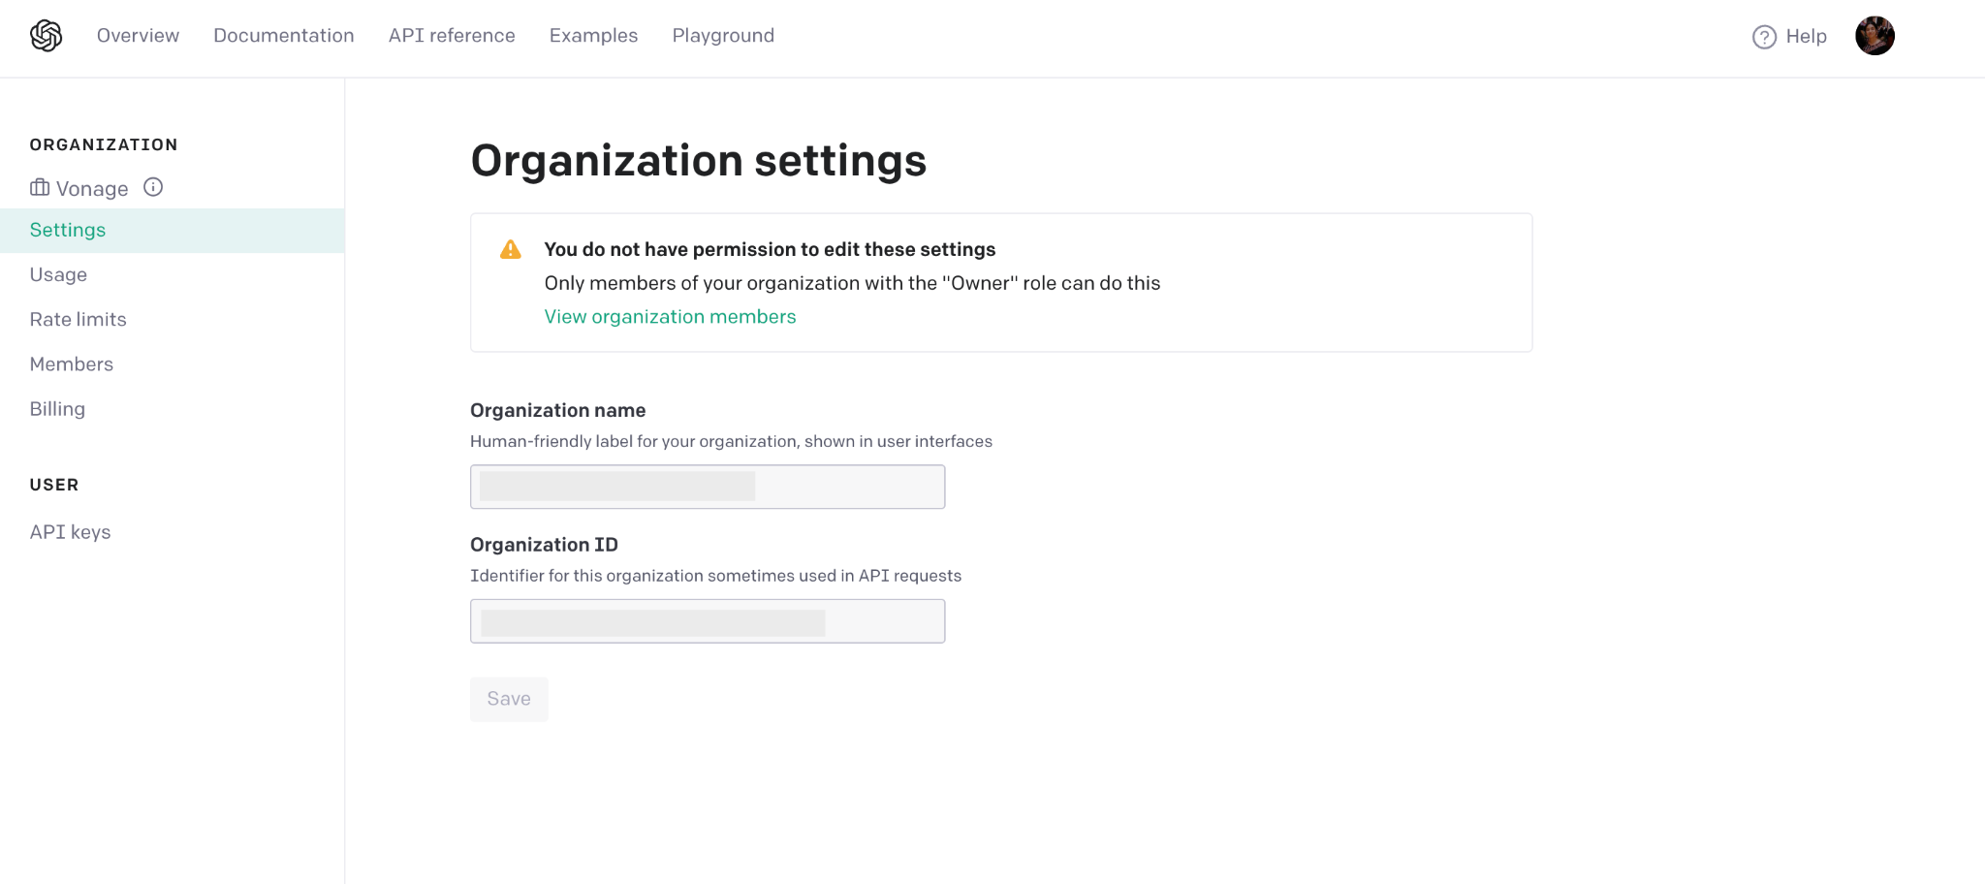1985x884 pixels.
Task: Navigate to the Examples page
Action: coord(593,36)
